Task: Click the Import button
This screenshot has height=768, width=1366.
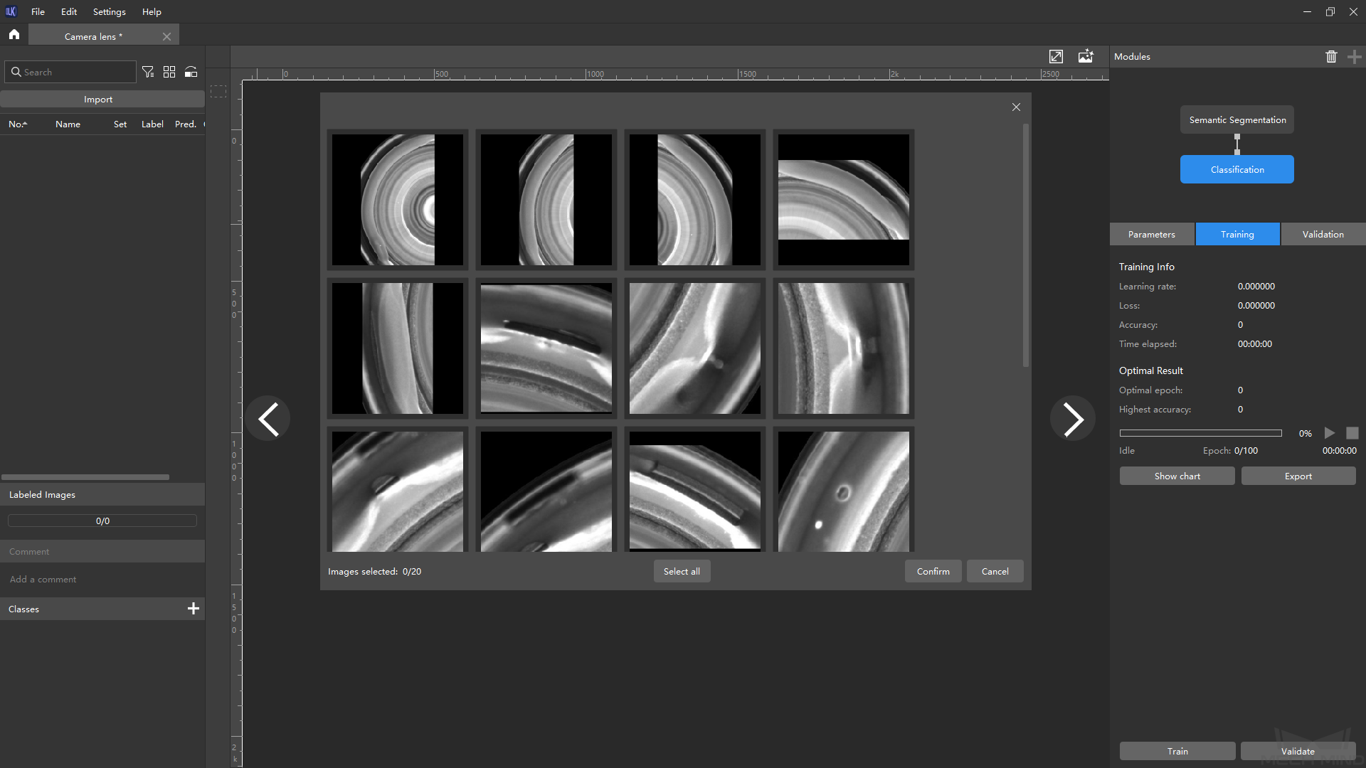Action: click(x=102, y=100)
